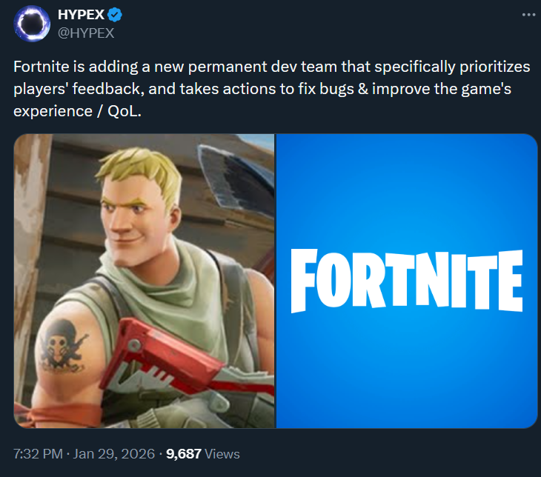This screenshot has height=477, width=541.
Task: Open the blue Fortnite logo image
Action: (407, 281)
